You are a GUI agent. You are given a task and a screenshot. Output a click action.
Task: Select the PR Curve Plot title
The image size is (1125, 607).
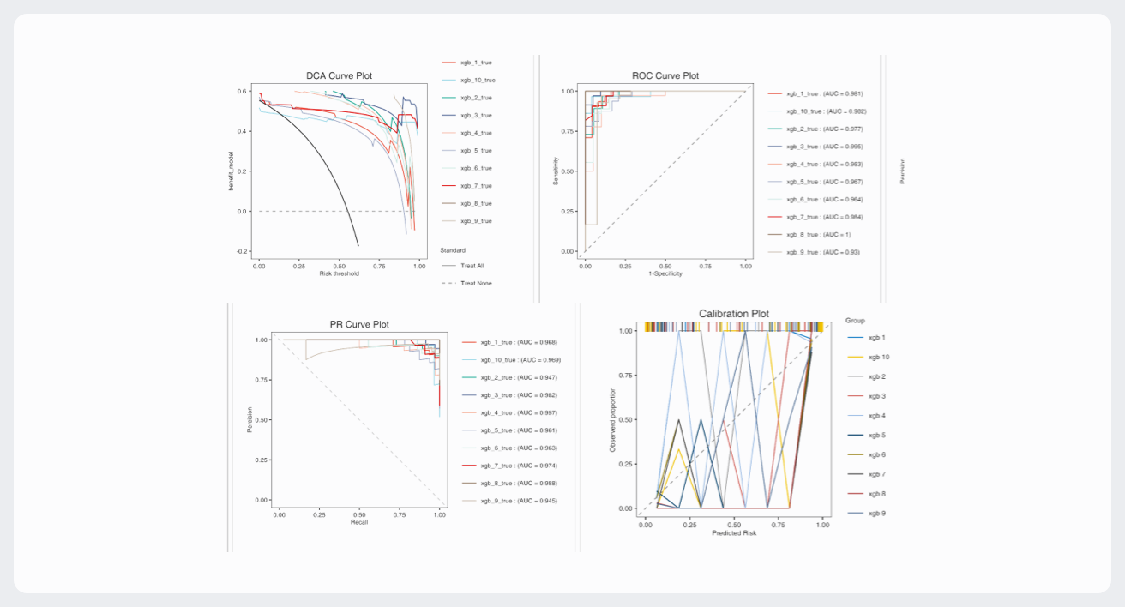click(359, 325)
